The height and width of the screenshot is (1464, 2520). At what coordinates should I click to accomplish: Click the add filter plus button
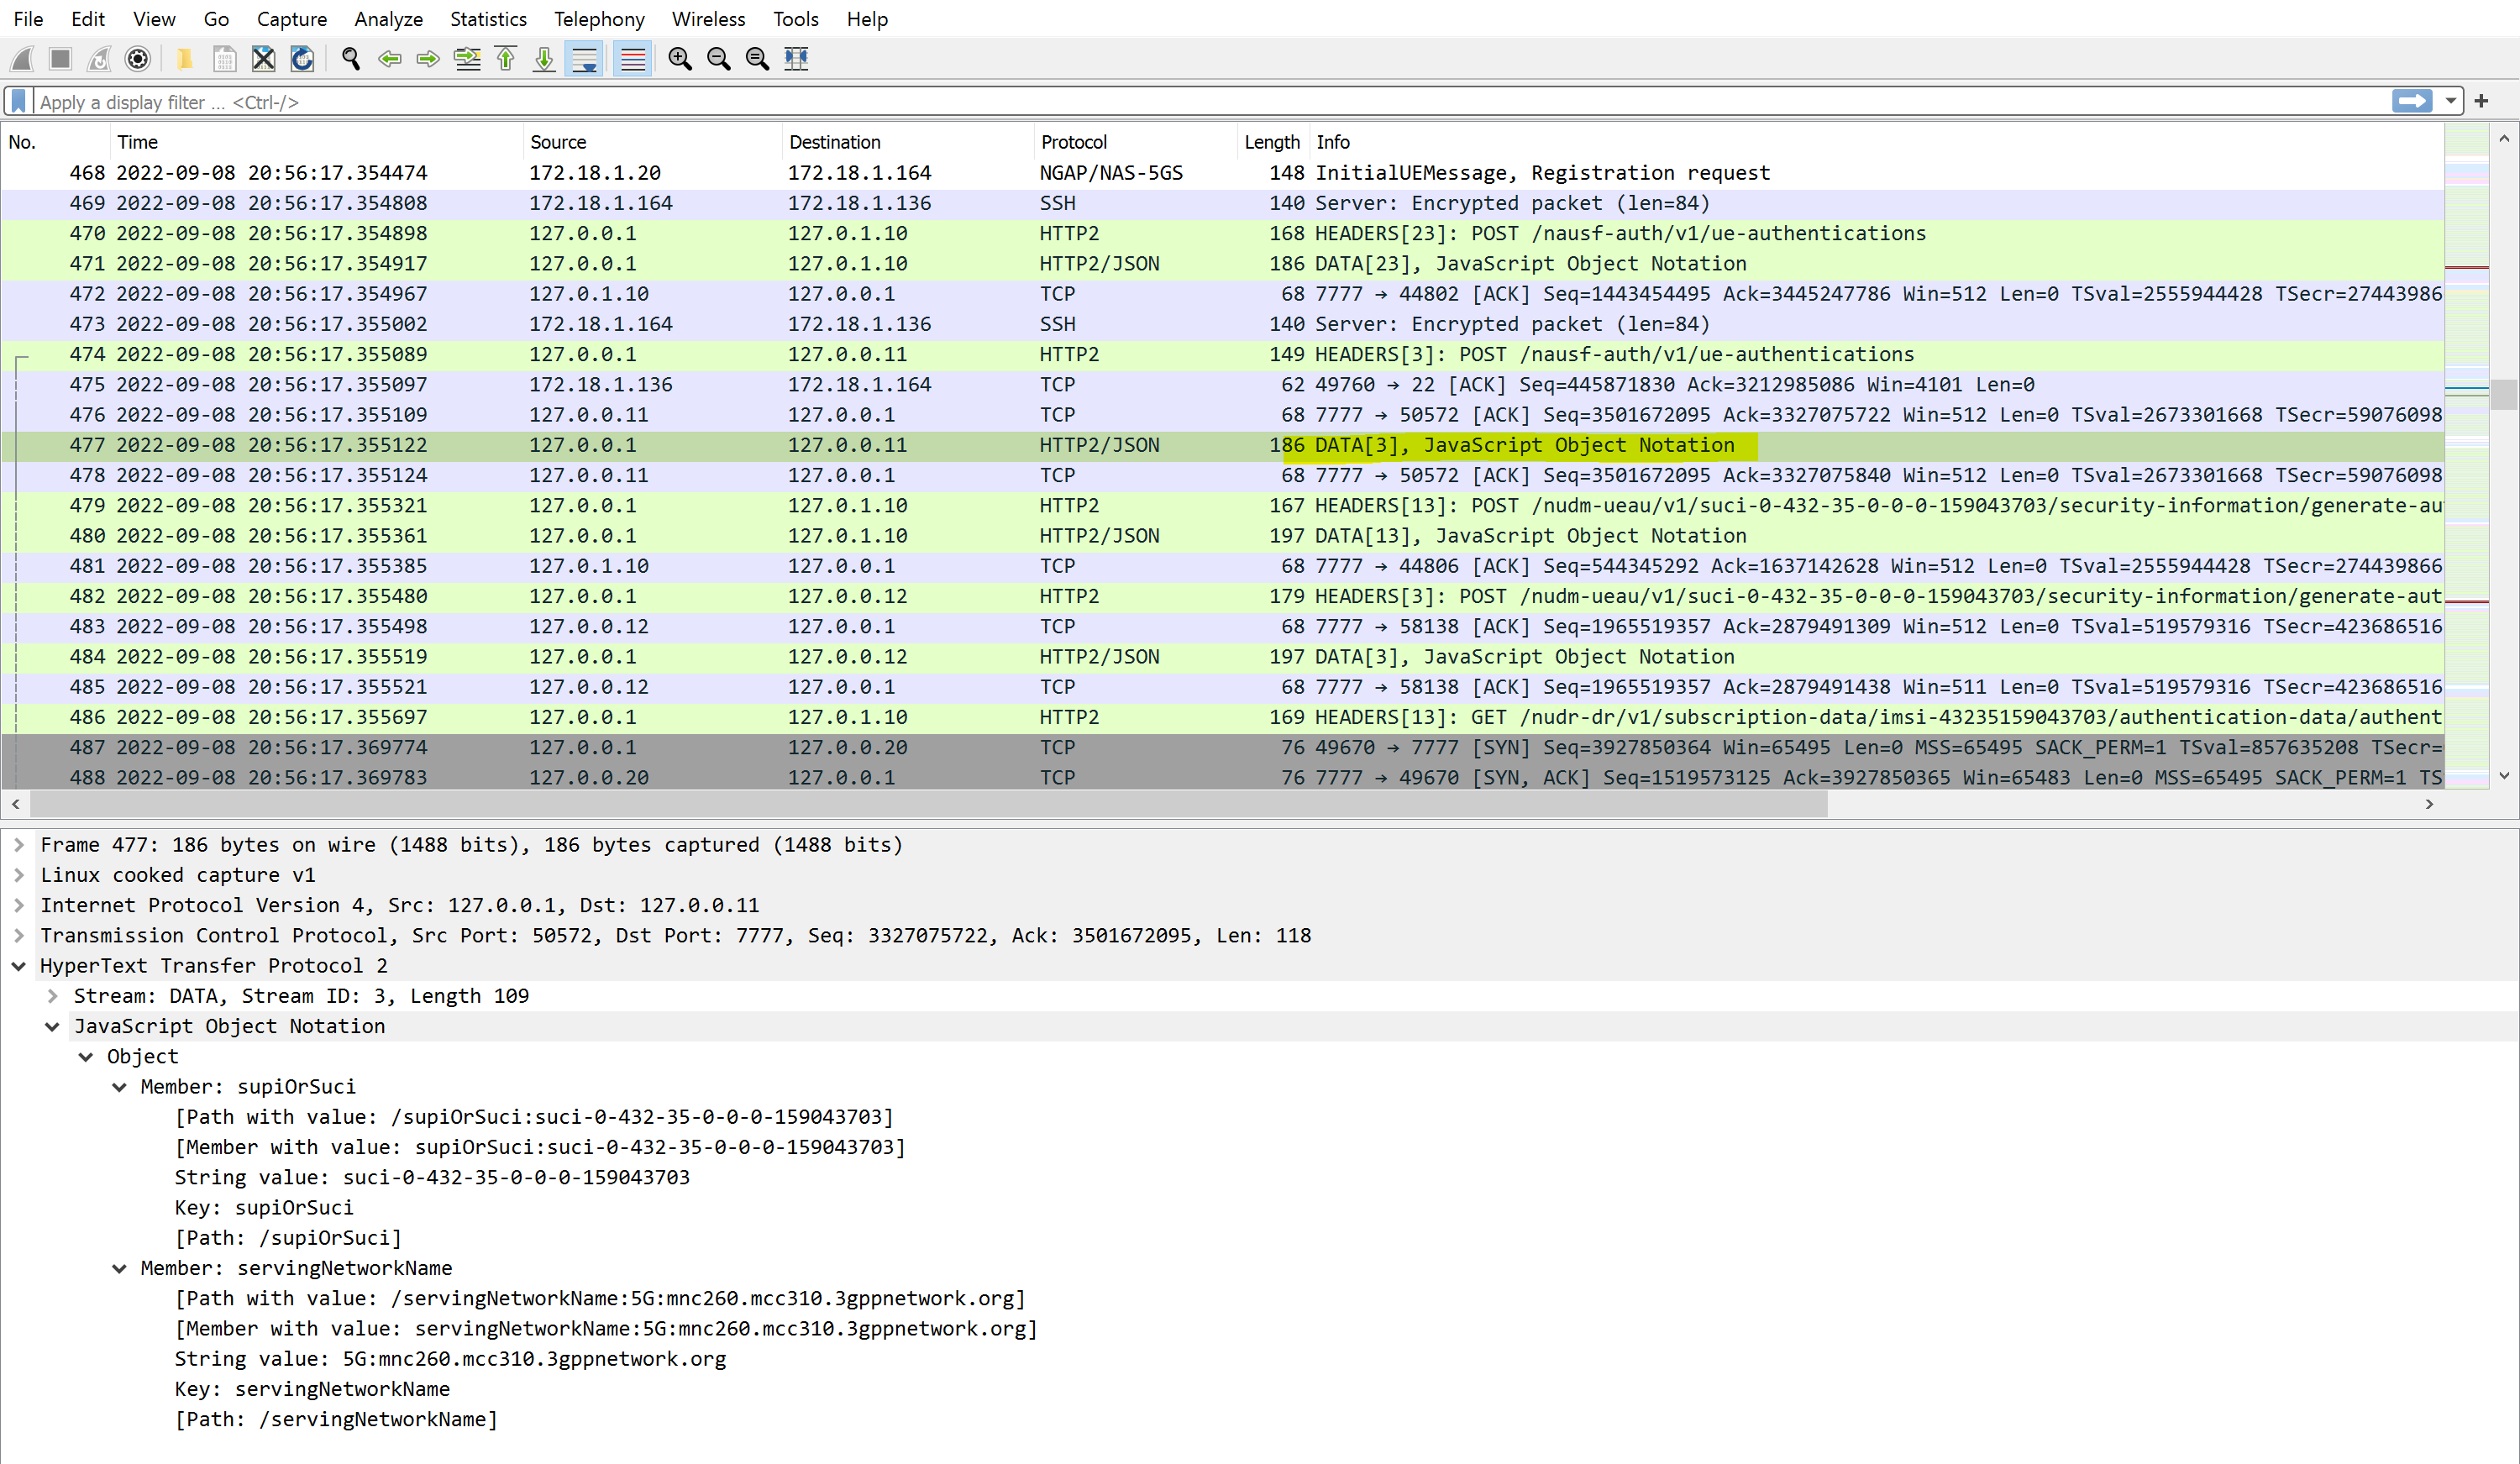(2481, 101)
